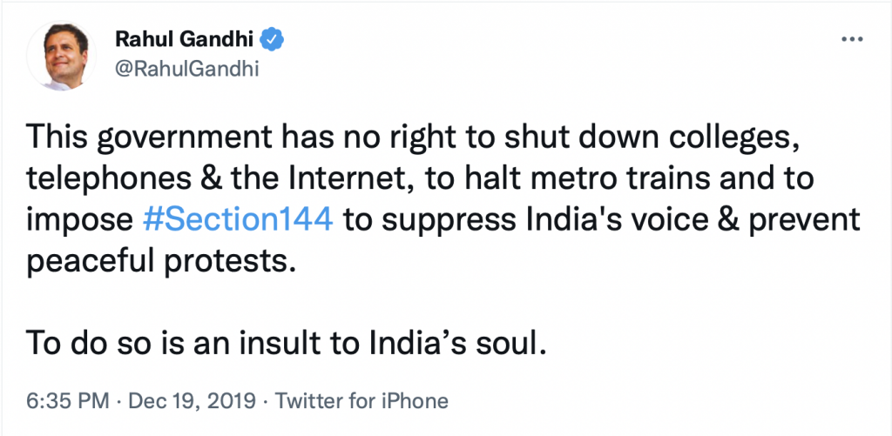Viewport: 892px width, 436px height.
Task: Click the word "impose" before the hashtag
Action: coord(78,218)
